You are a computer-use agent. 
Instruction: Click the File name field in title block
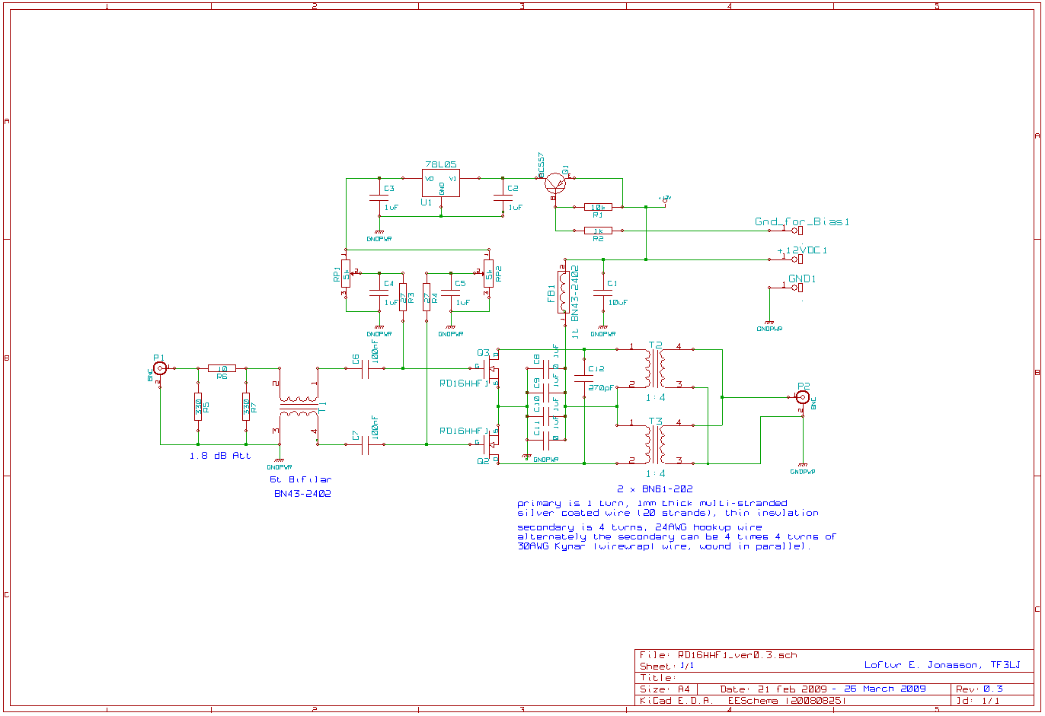[x=718, y=655]
